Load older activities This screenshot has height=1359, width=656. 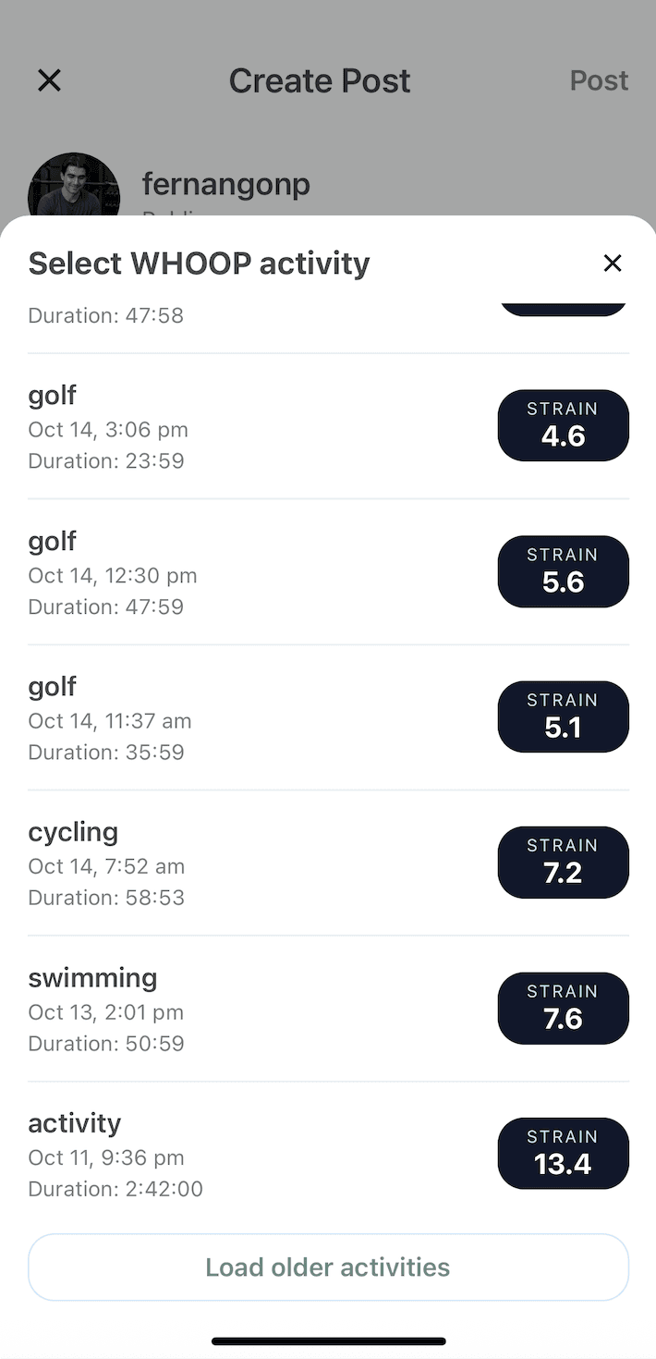327,1267
